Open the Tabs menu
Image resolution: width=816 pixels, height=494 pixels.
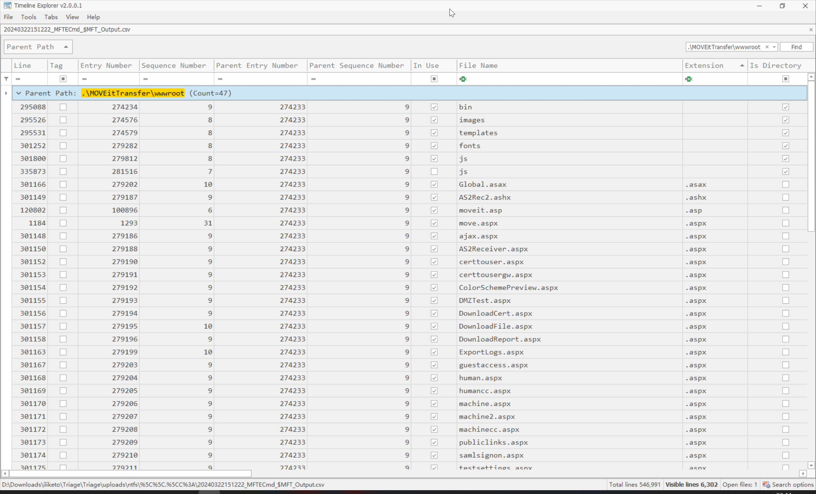pos(51,17)
